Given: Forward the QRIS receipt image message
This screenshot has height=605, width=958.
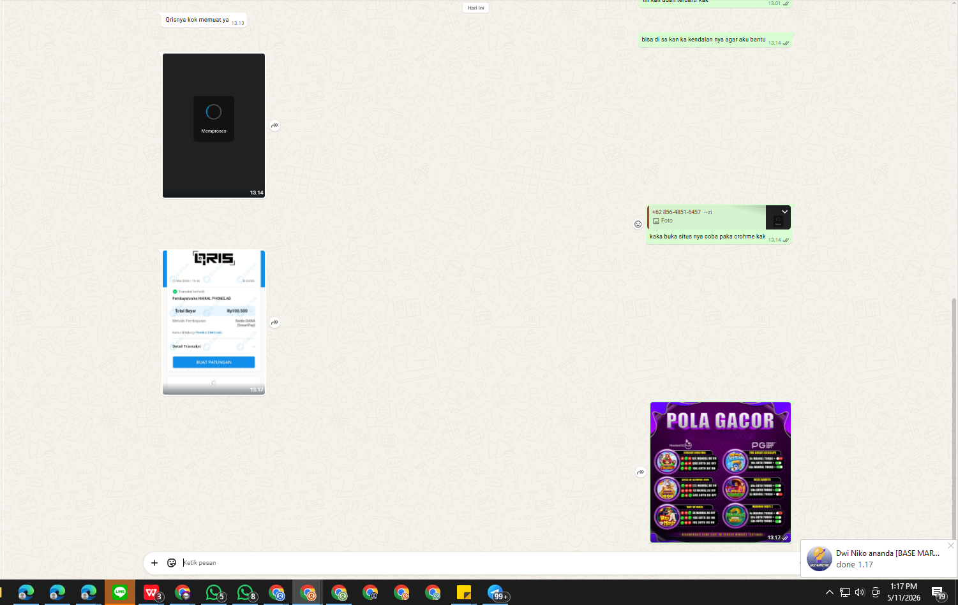Looking at the screenshot, I should (x=274, y=323).
